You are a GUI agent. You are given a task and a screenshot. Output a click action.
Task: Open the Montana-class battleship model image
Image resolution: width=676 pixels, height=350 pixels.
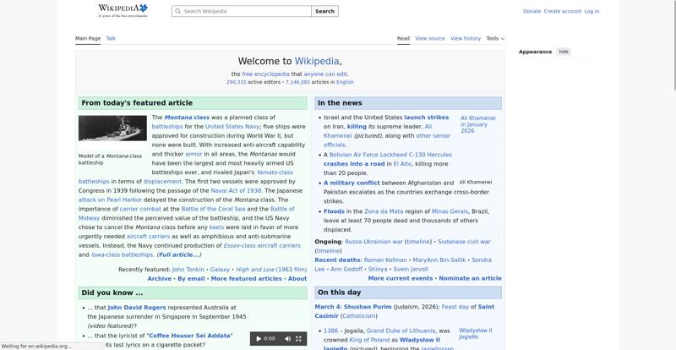click(x=112, y=129)
